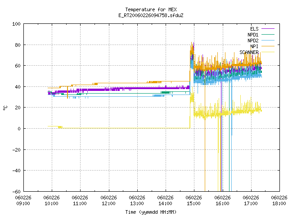Click the blue NPD2 legend line sample
Screen dimensions: 288x216
(x=268, y=40)
